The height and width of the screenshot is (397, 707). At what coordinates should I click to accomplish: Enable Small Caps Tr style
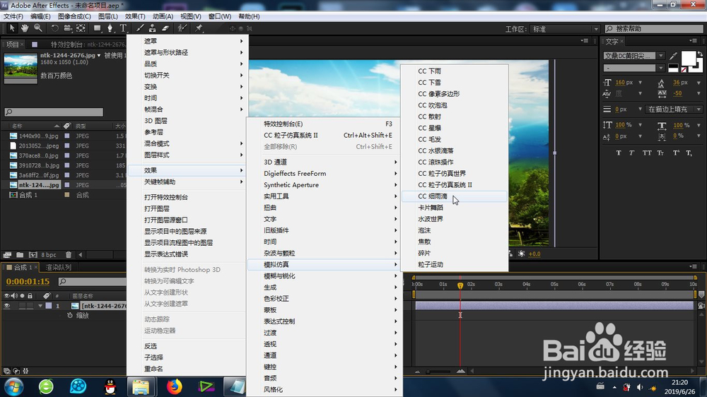[660, 153]
